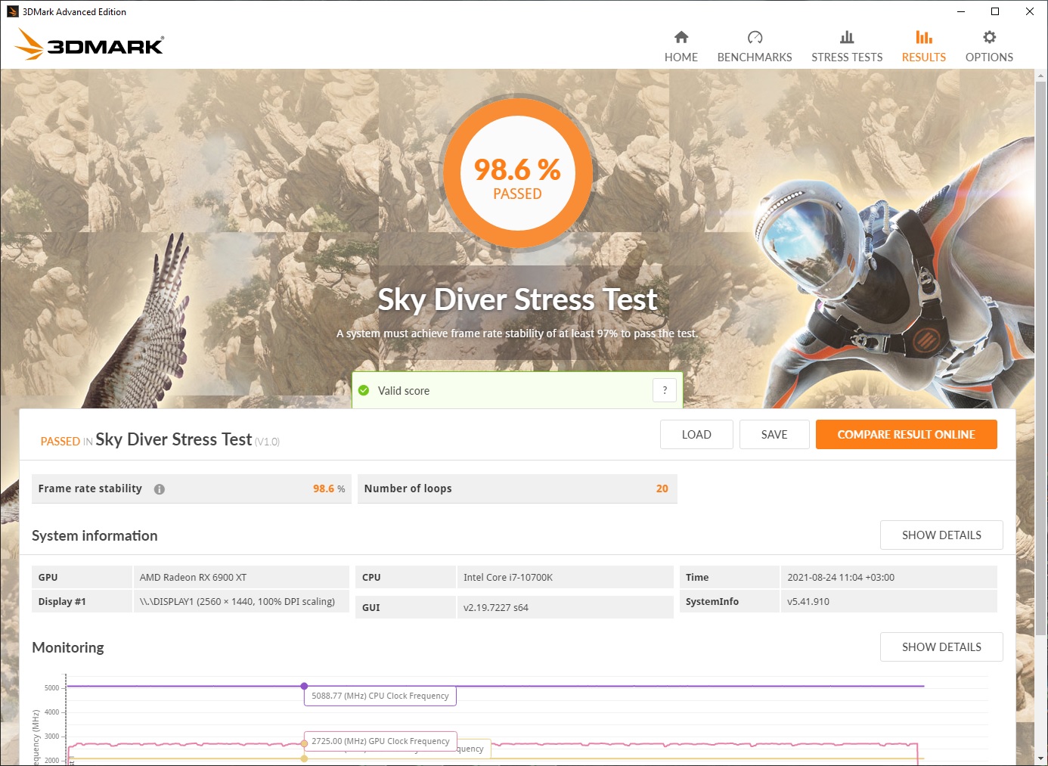
Task: Click the GPU Clock Frequency graph marker
Action: pos(304,743)
